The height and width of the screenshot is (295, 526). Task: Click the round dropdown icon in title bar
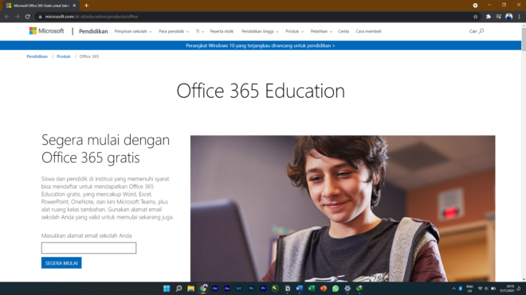tap(475, 6)
